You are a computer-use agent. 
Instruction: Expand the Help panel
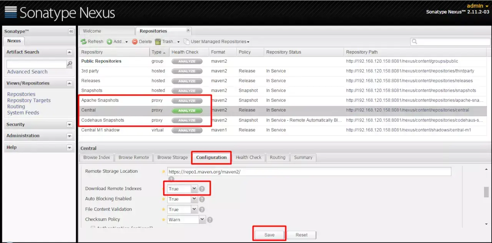click(69, 147)
